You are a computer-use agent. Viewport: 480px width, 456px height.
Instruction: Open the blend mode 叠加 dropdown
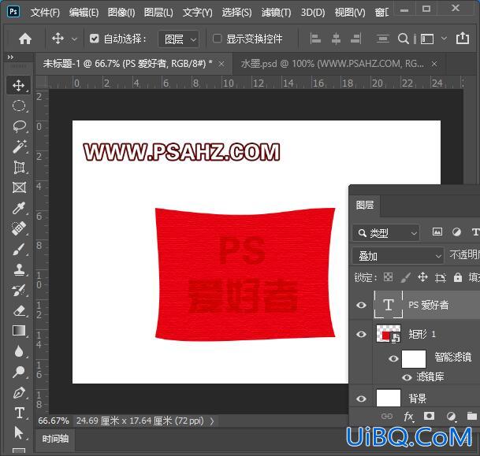[398, 256]
